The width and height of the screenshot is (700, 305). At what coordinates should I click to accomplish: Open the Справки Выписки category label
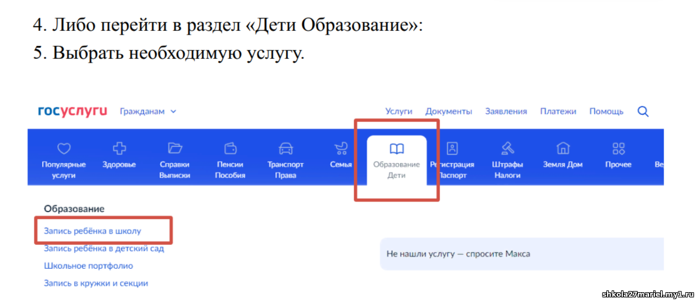click(174, 170)
